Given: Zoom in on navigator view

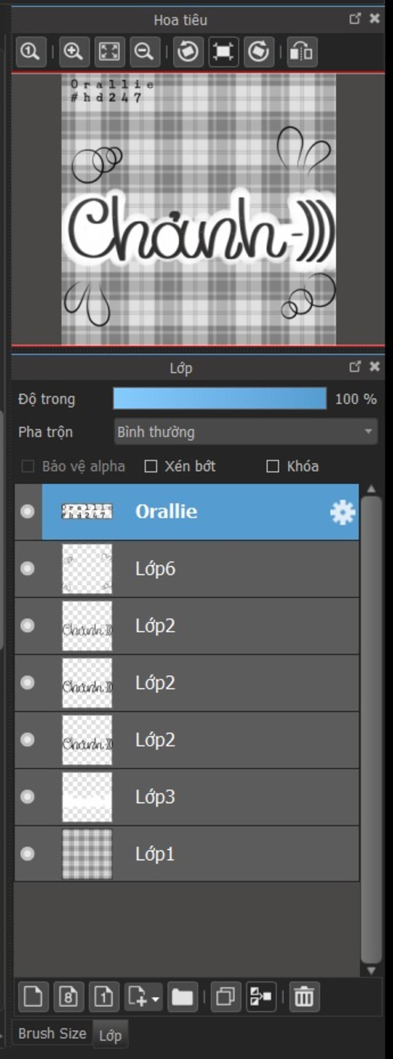Looking at the screenshot, I should pos(74,52).
